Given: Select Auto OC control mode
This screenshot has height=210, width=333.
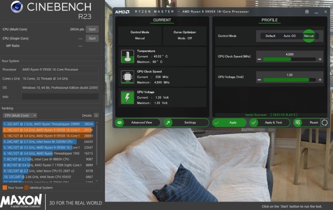Looking at the screenshot, I should (x=289, y=36).
